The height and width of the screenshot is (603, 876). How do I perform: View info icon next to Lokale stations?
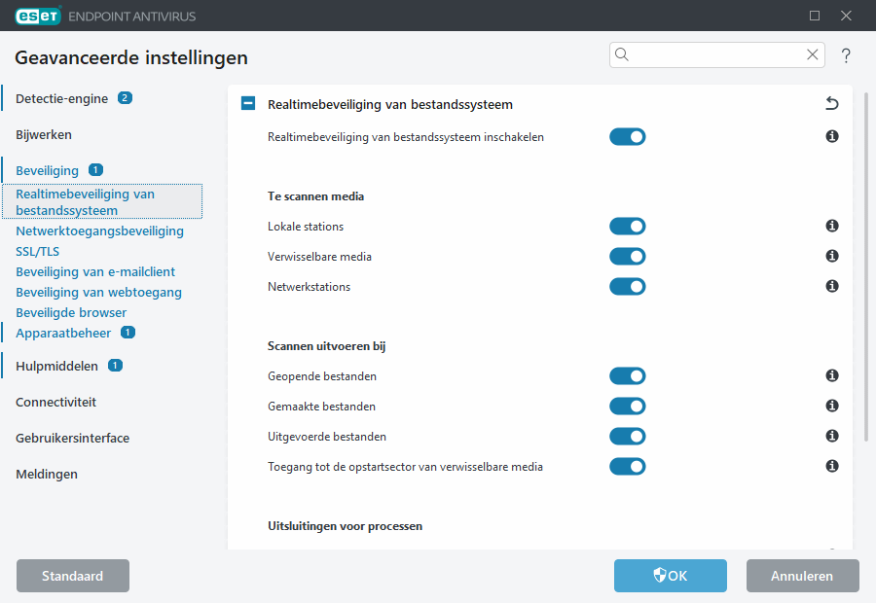[x=831, y=226]
